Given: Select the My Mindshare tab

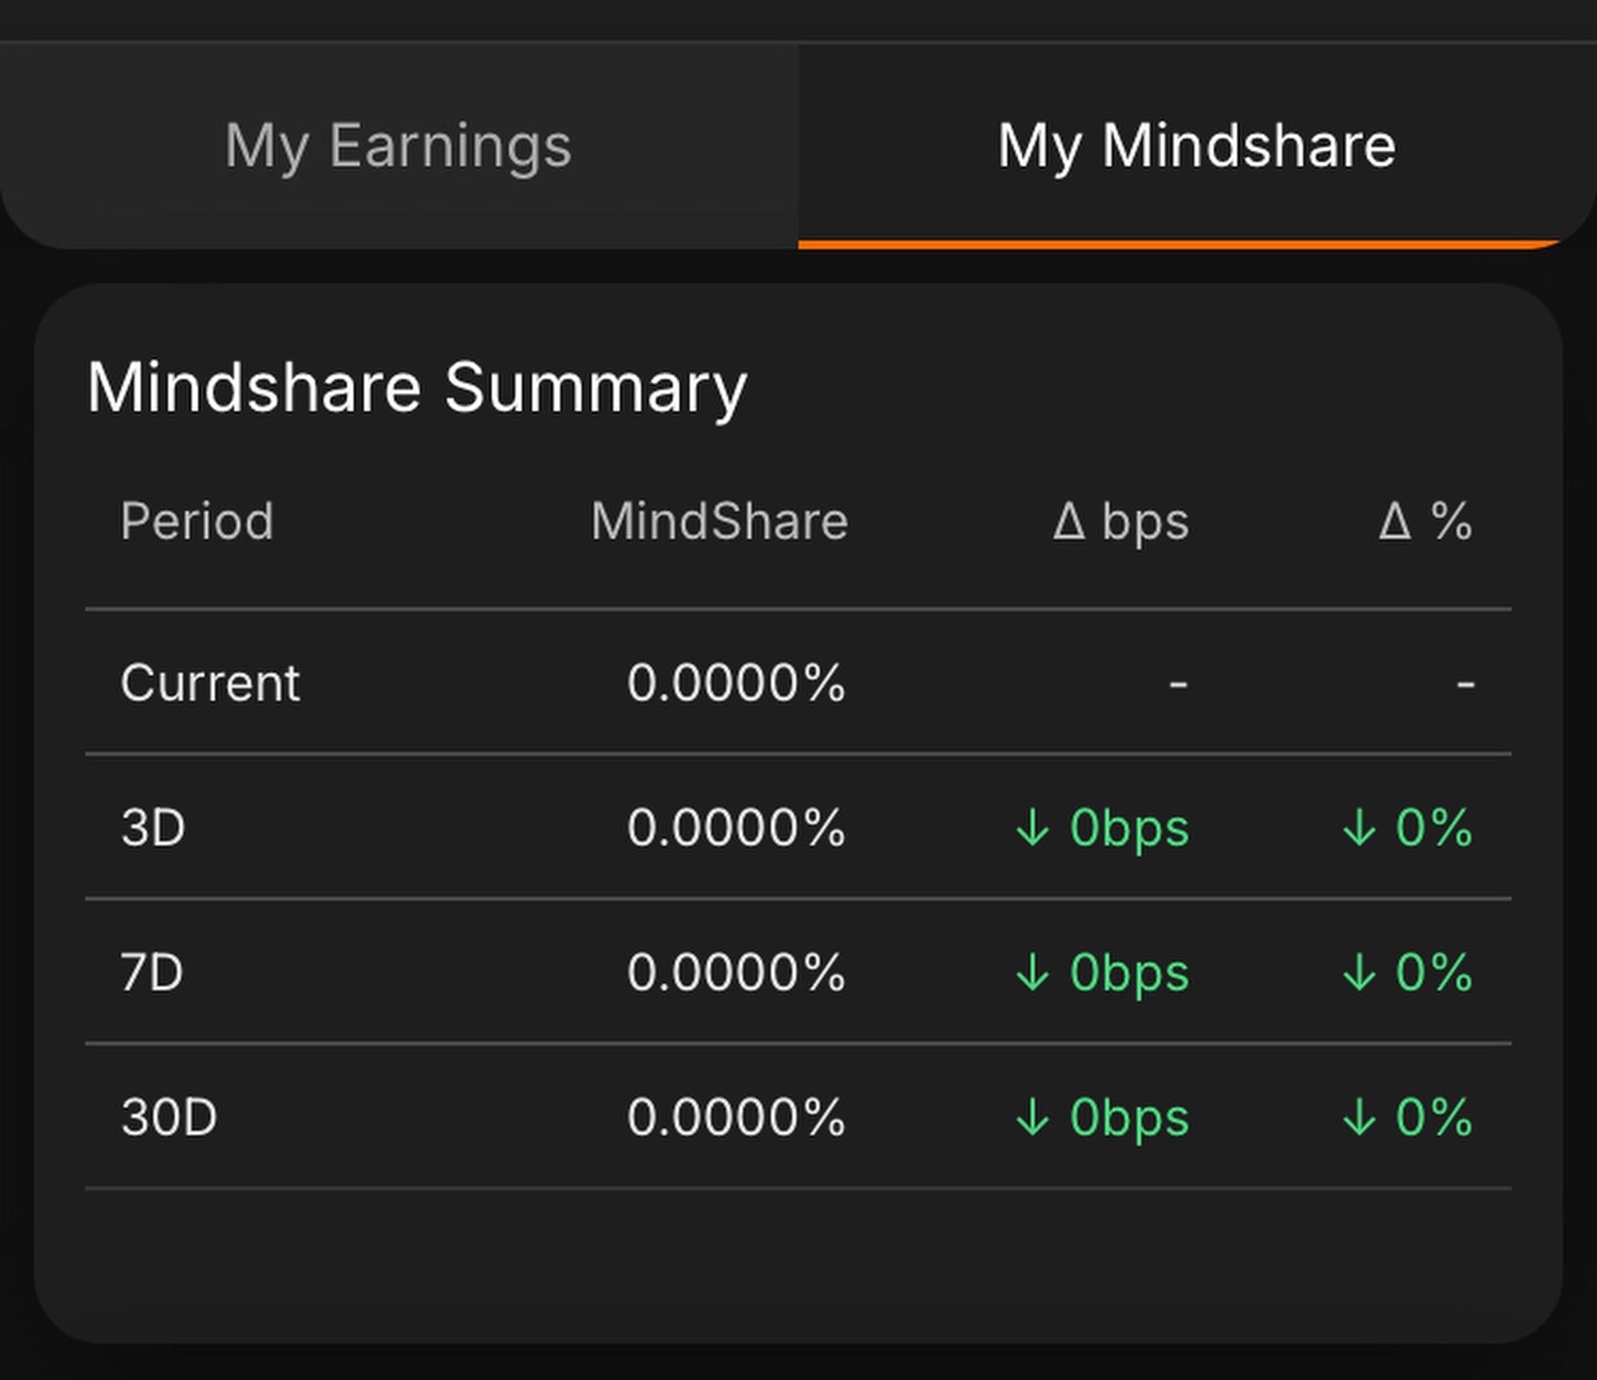Looking at the screenshot, I should (x=1196, y=146).
